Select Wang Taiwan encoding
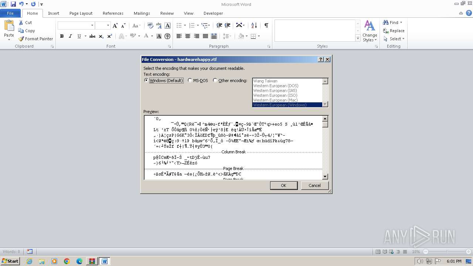Screen dimensions: 473x266 coord(287,81)
